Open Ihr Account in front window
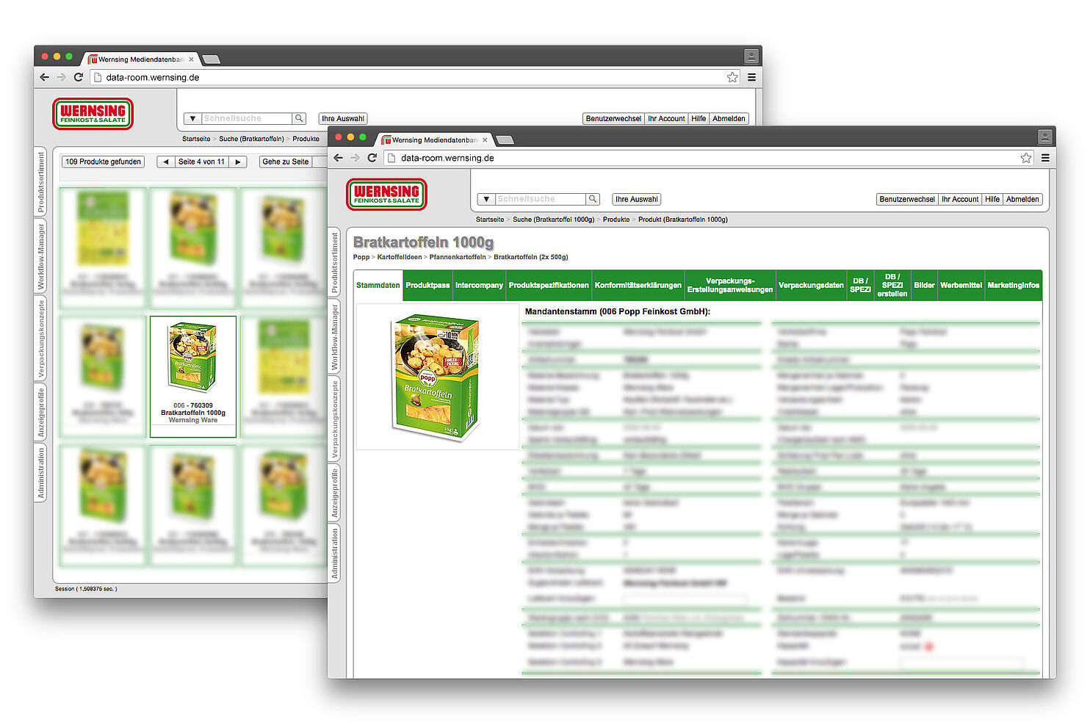This screenshot has height=727, width=1090. [x=960, y=199]
